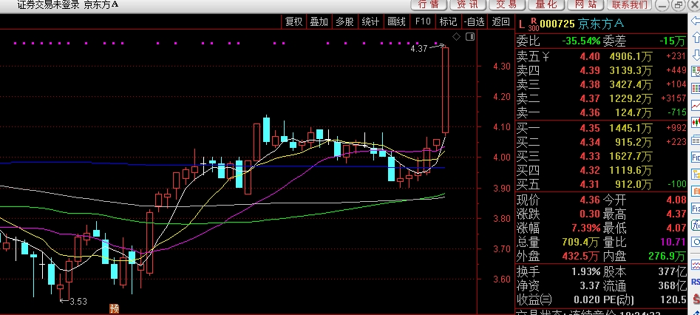Minimize the application window
Viewport: 700px width, 315px height.
click(663, 5)
